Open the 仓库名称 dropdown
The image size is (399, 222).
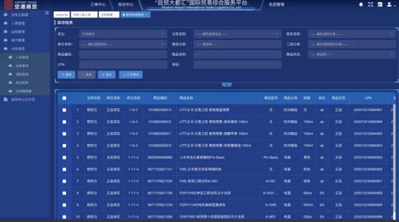pyautogui.click(x=238, y=34)
